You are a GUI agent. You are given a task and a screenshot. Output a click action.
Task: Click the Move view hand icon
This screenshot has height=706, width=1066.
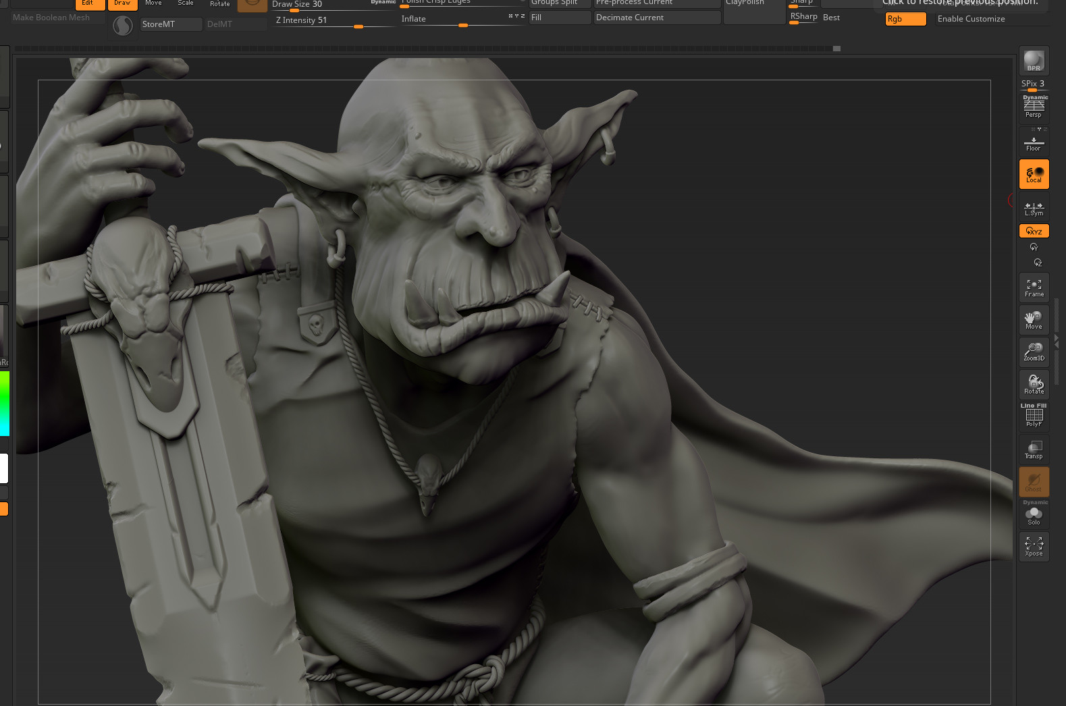click(x=1034, y=320)
